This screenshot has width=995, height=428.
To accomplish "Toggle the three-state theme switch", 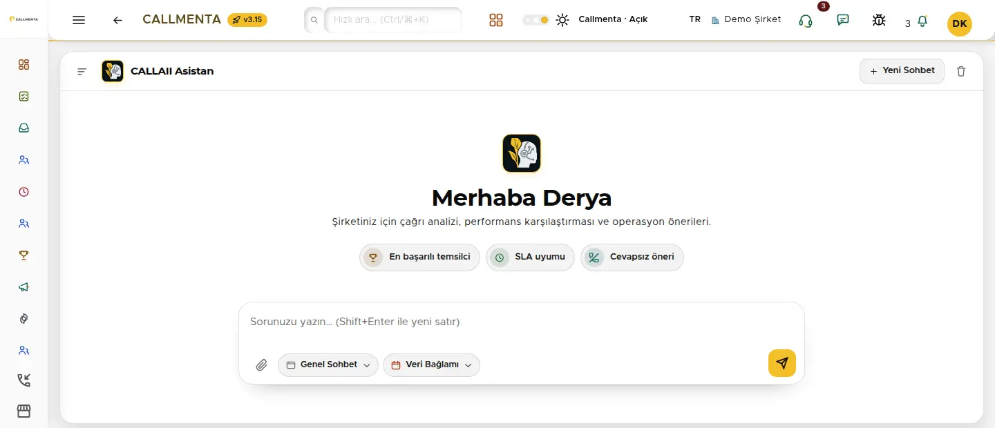I will click(536, 20).
